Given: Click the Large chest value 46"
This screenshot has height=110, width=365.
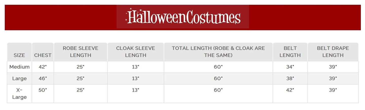Looking at the screenshot, I should [43, 79].
